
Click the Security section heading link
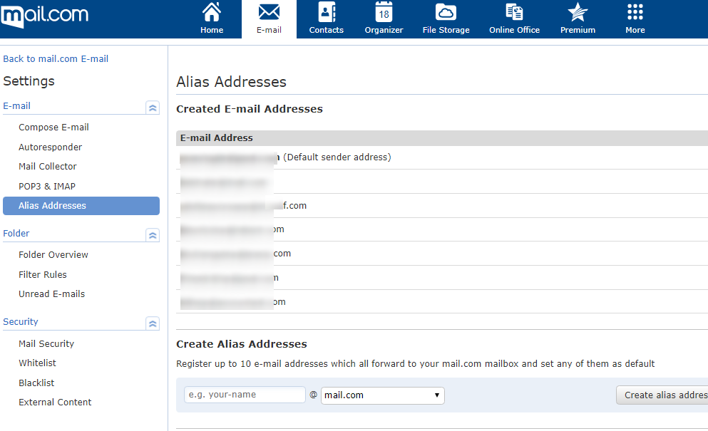tap(20, 322)
